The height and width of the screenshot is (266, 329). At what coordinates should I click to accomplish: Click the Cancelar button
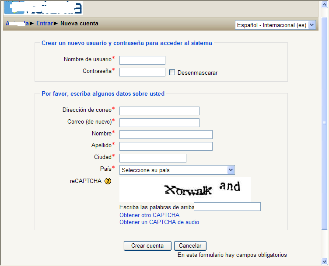190,245
